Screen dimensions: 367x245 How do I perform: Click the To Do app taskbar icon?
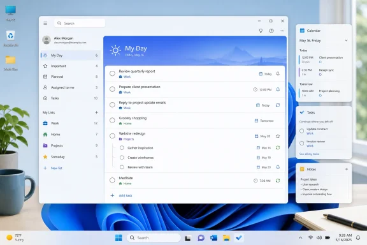tap(239, 238)
